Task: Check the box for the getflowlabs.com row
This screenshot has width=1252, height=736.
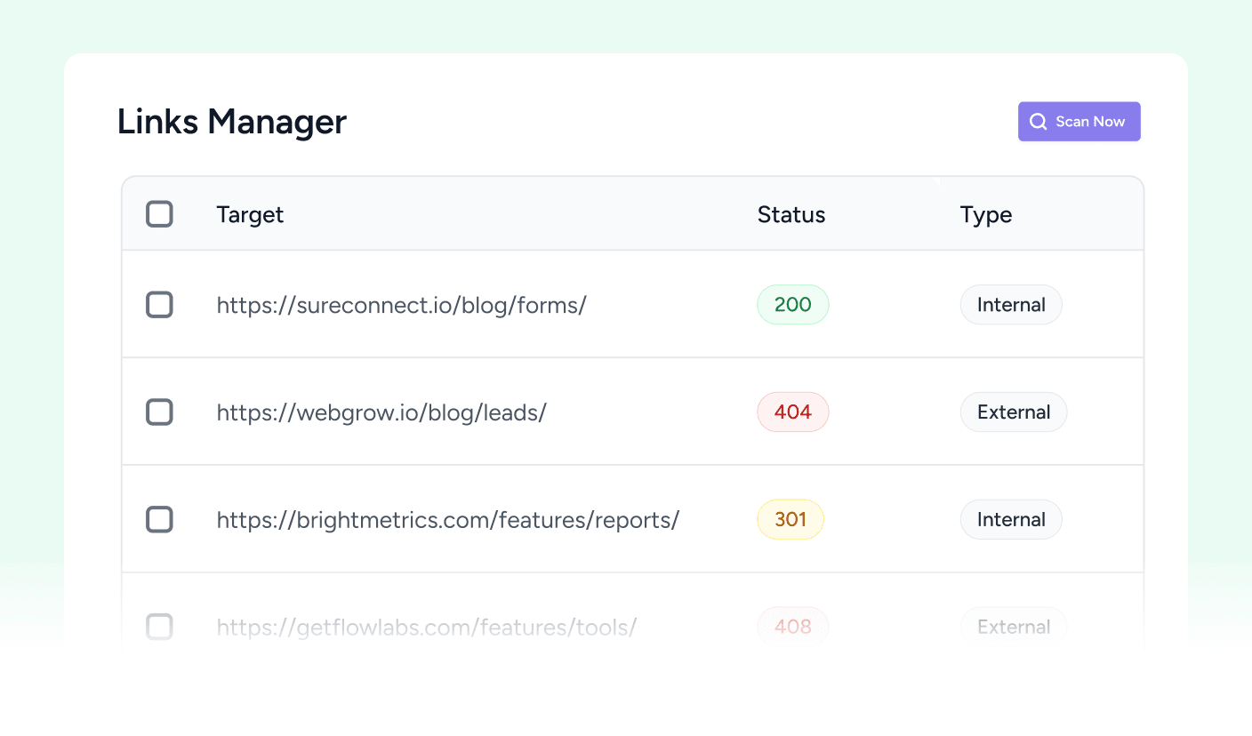Action: 159,627
